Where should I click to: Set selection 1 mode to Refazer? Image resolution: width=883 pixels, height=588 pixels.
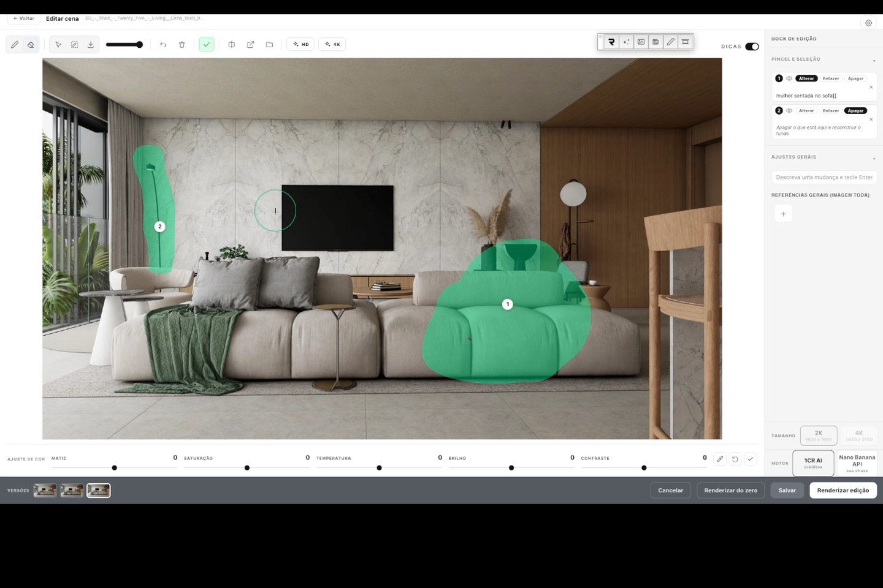pos(831,78)
